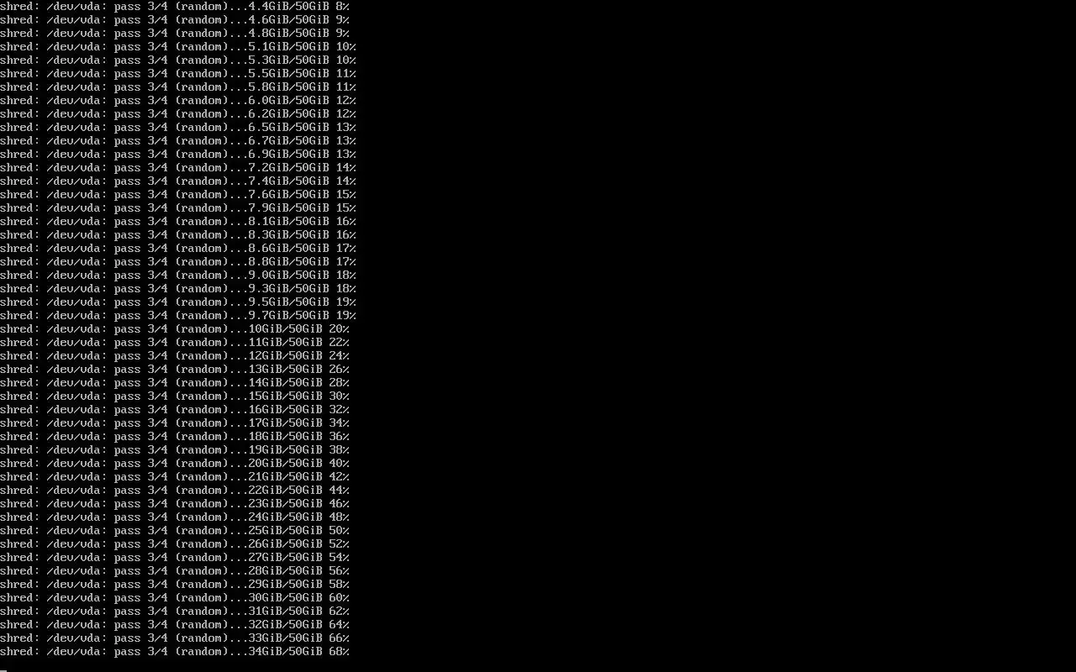Select the 10GiB/50GiB 20% progress line
The height and width of the screenshot is (672, 1076).
[x=175, y=329]
